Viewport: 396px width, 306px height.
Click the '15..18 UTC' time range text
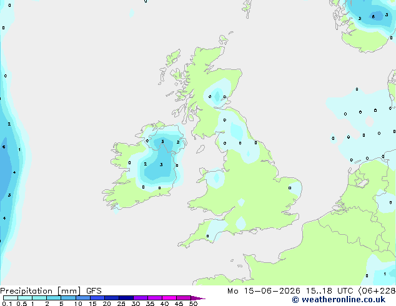[x=329, y=291]
